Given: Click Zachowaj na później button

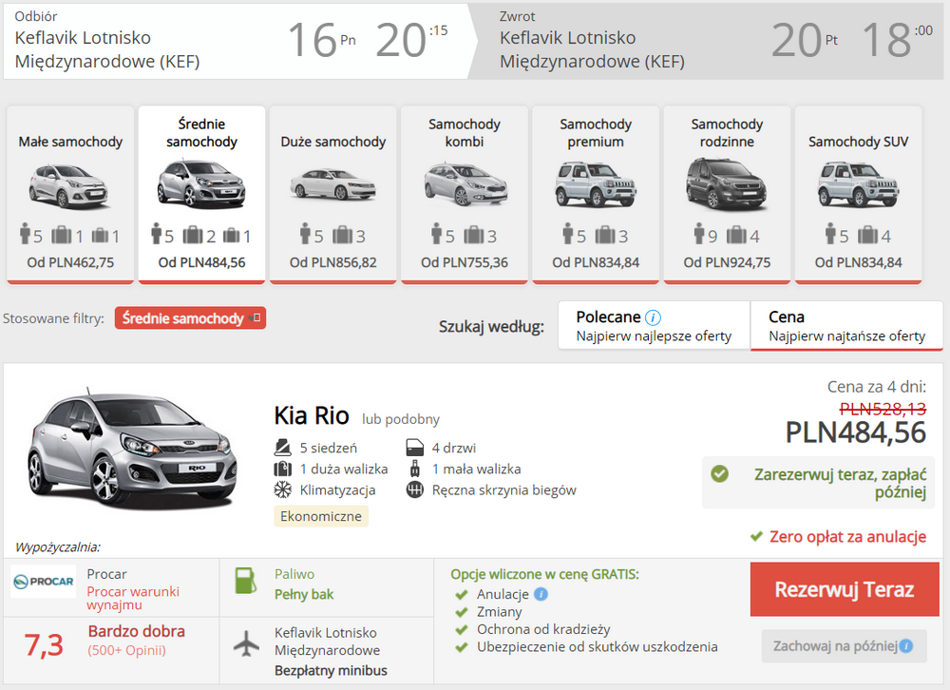Looking at the screenshot, I should [844, 646].
